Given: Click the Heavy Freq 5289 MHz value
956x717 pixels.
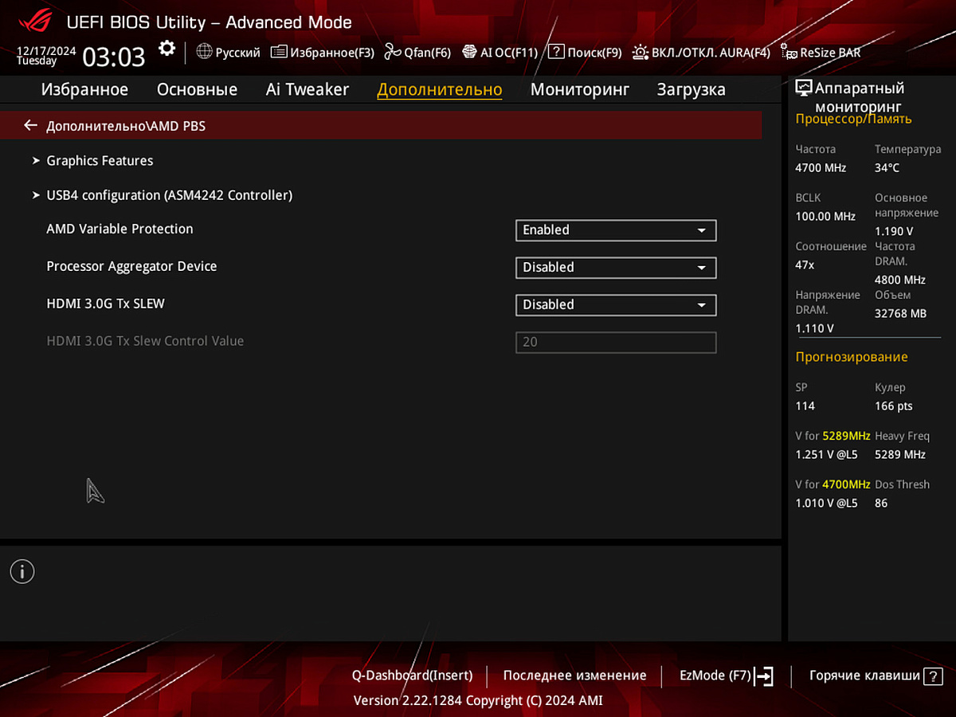Looking at the screenshot, I should pos(900,454).
